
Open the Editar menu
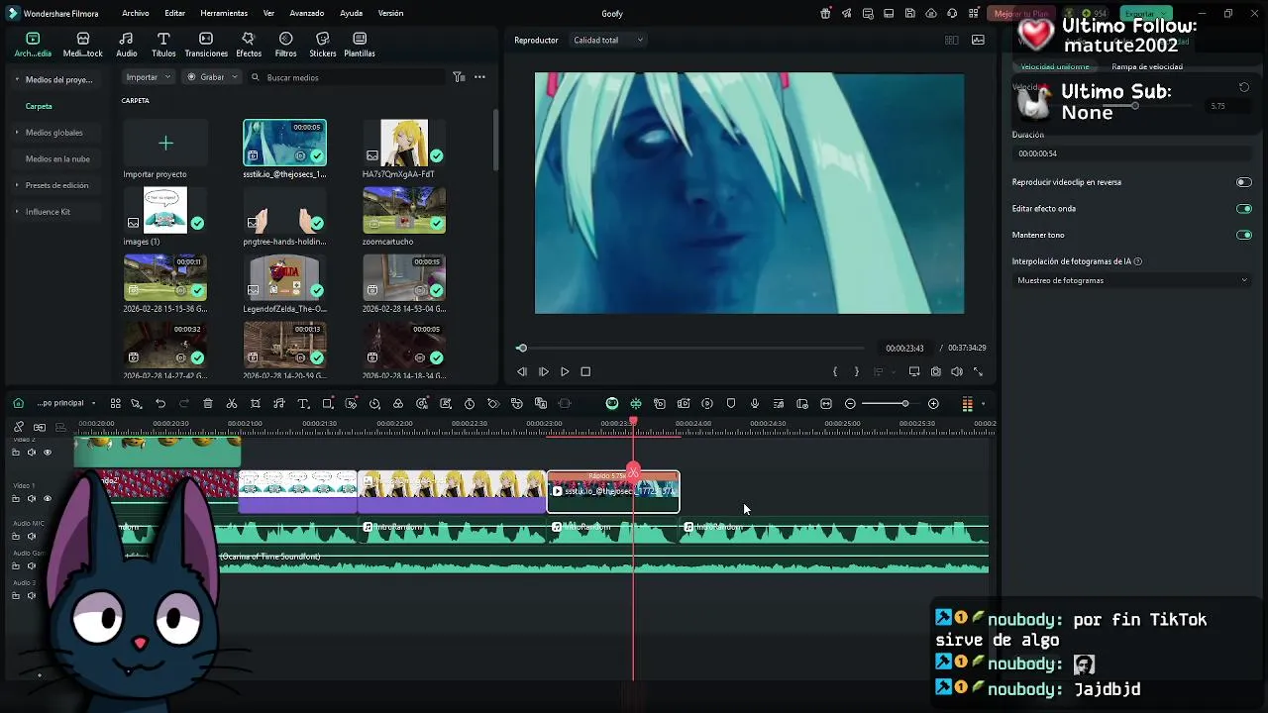tap(175, 14)
